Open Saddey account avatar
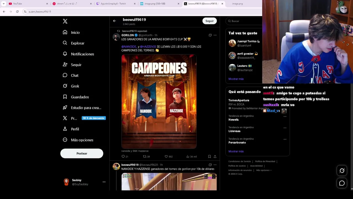Screen dimensions: 353x199 [66, 182]
